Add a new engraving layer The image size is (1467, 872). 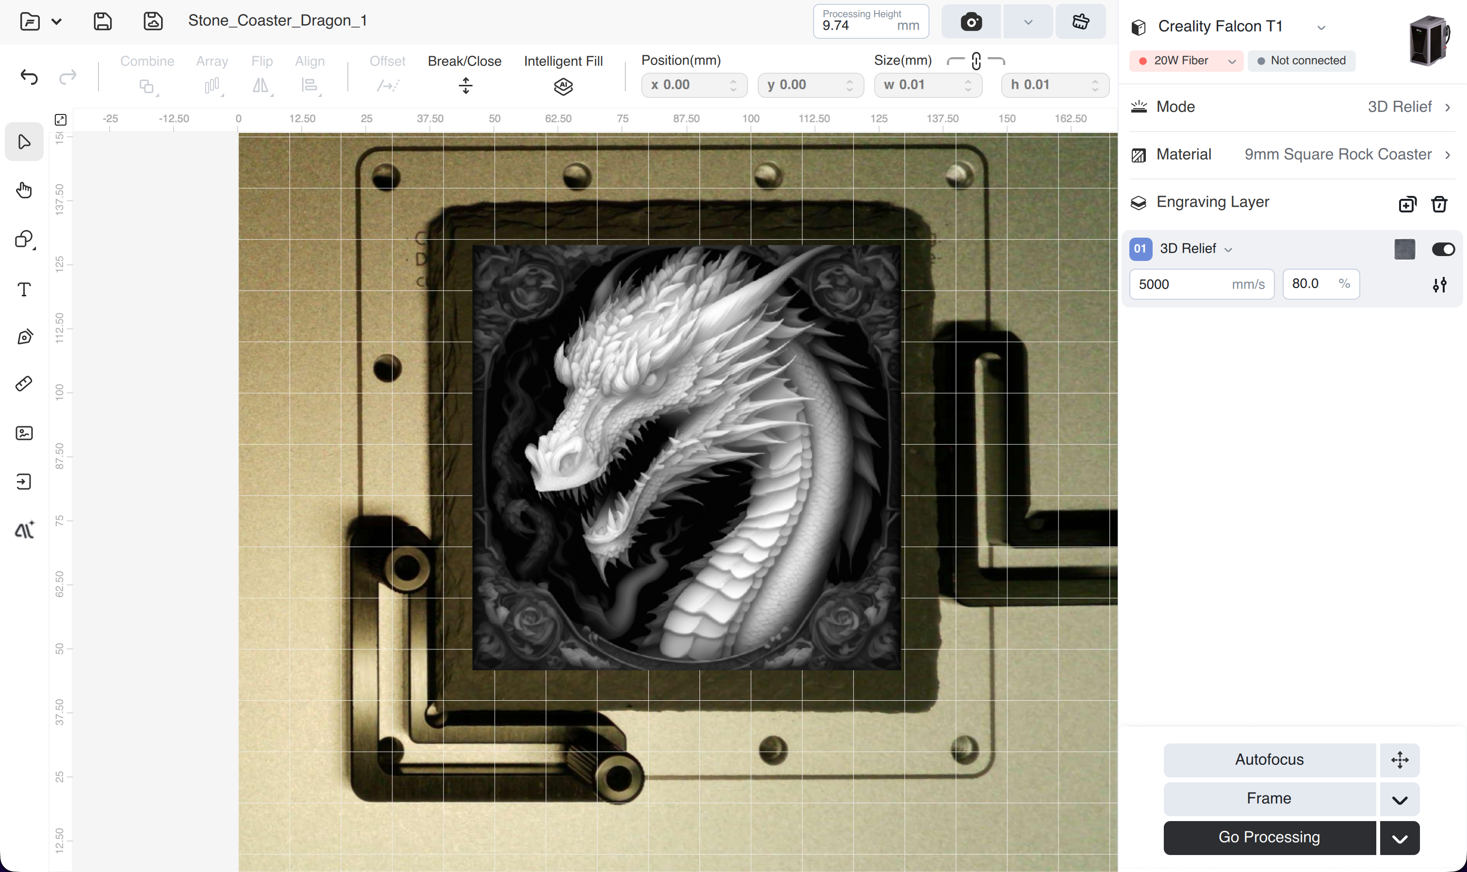1407,204
